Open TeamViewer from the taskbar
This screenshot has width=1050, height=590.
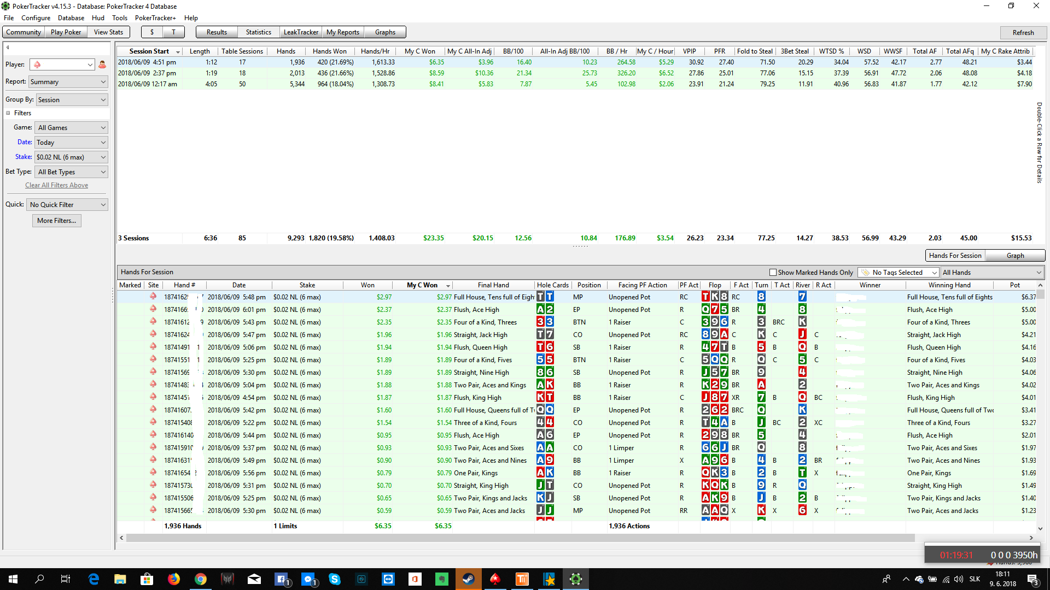coord(388,579)
